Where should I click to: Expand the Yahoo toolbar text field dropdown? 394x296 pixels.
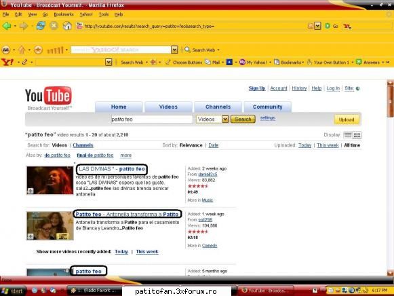[x=109, y=62]
